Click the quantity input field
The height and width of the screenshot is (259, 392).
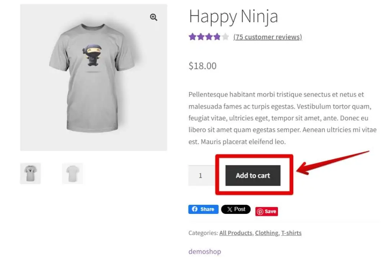[x=201, y=175]
